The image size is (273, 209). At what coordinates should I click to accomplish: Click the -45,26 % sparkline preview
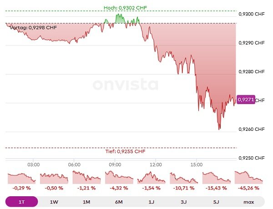pyautogui.click(x=248, y=177)
